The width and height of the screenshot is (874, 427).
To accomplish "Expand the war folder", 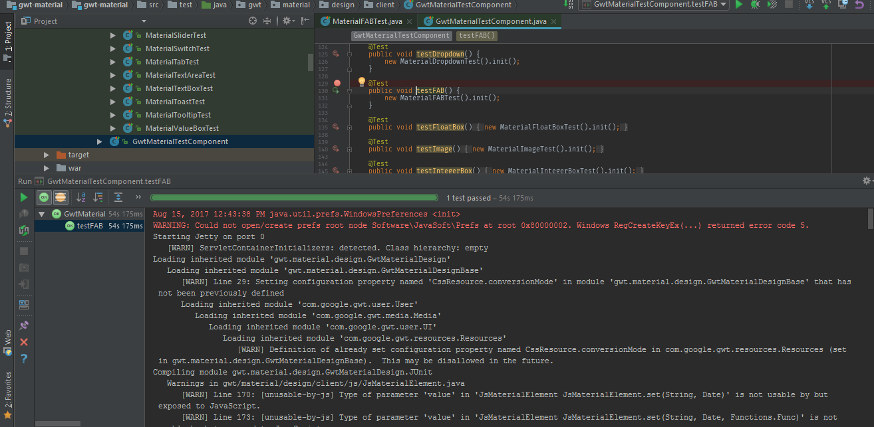I will tap(47, 168).
